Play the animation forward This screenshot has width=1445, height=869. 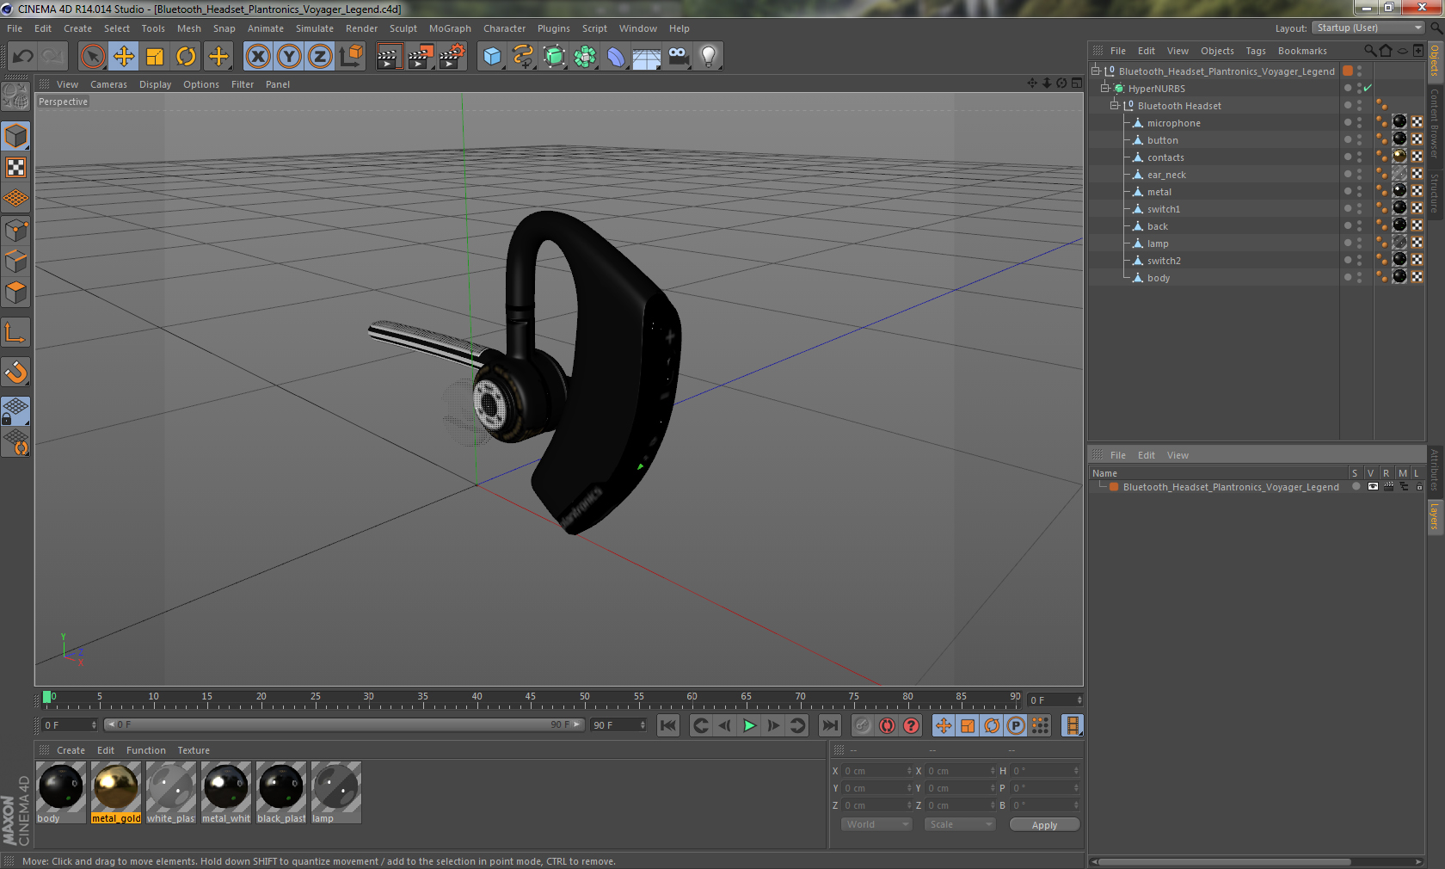click(x=749, y=725)
